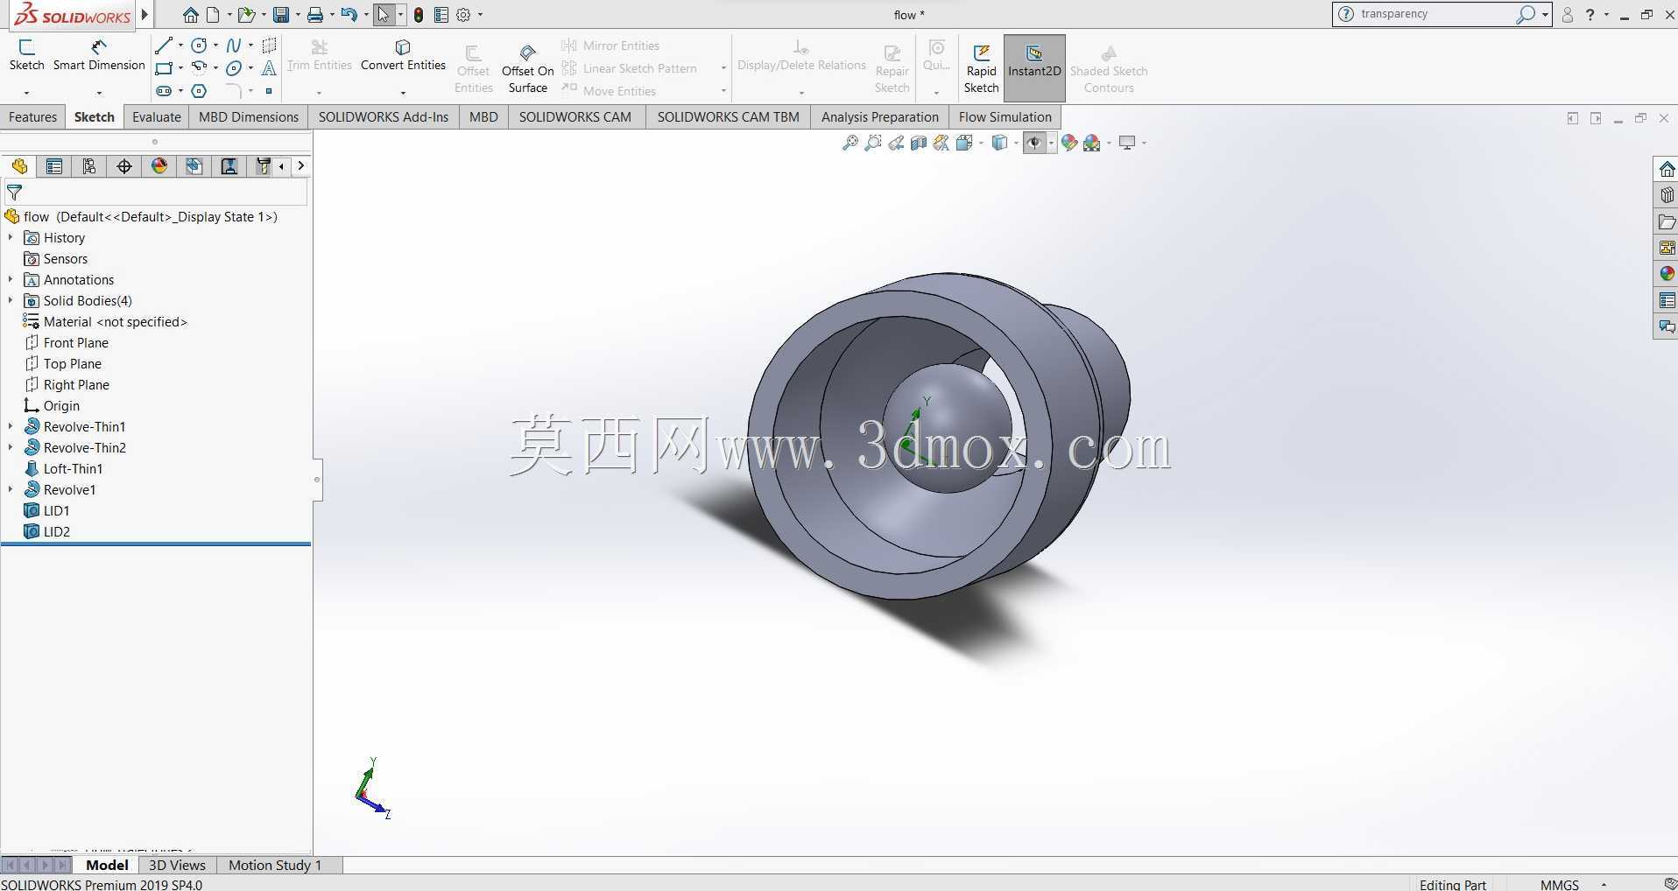Image resolution: width=1678 pixels, height=891 pixels.
Task: Select the Spline sketch tool
Action: click(x=234, y=46)
